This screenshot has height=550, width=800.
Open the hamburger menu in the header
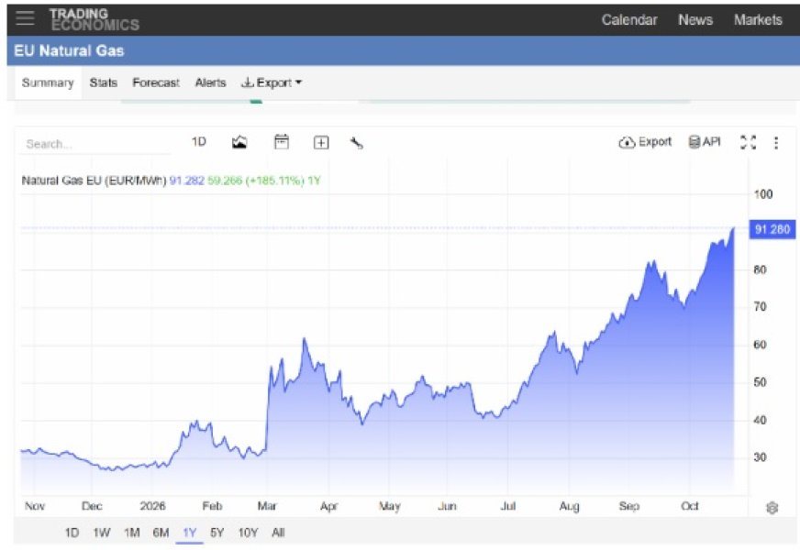tap(25, 18)
